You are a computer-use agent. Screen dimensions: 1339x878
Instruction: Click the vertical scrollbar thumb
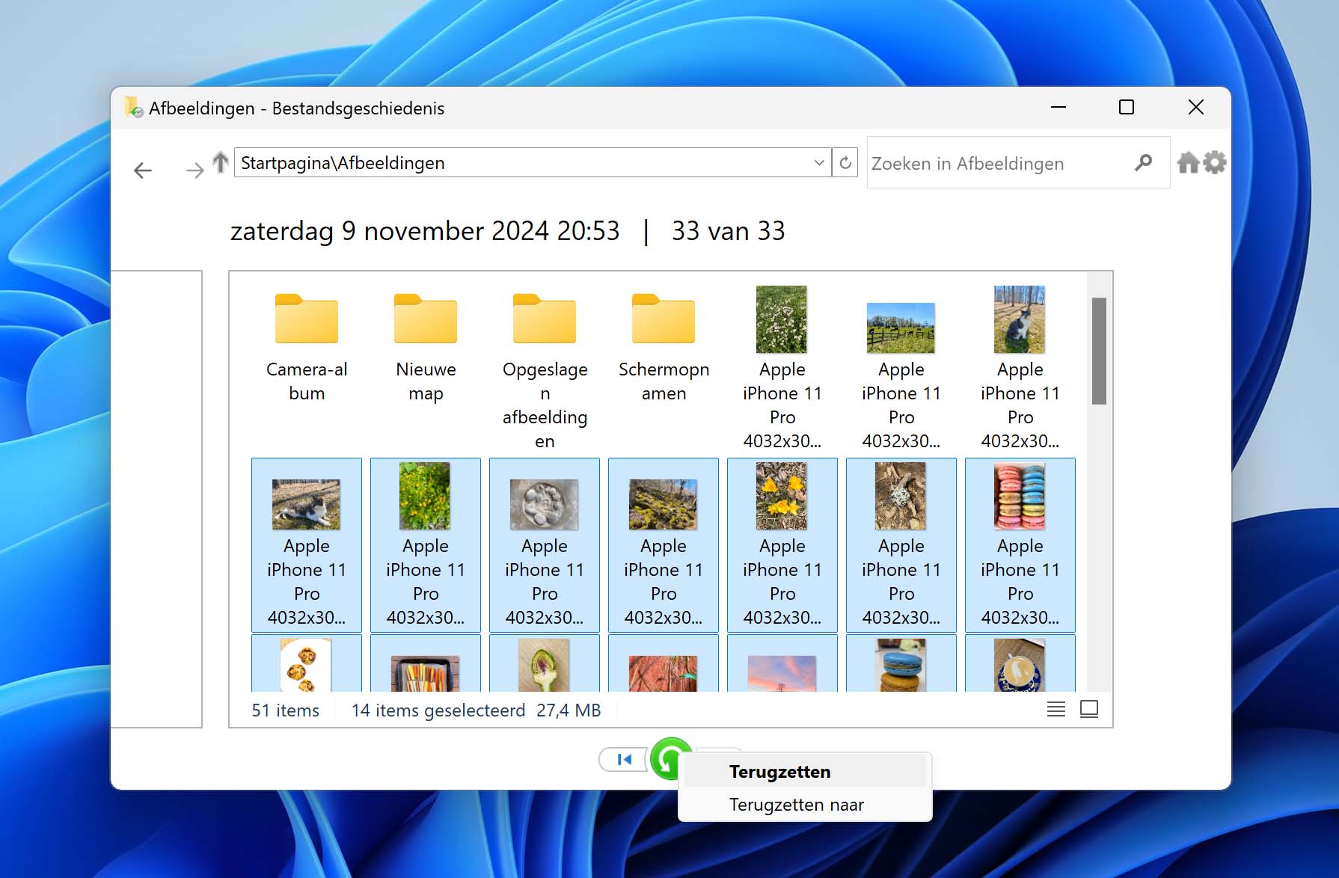1098,351
